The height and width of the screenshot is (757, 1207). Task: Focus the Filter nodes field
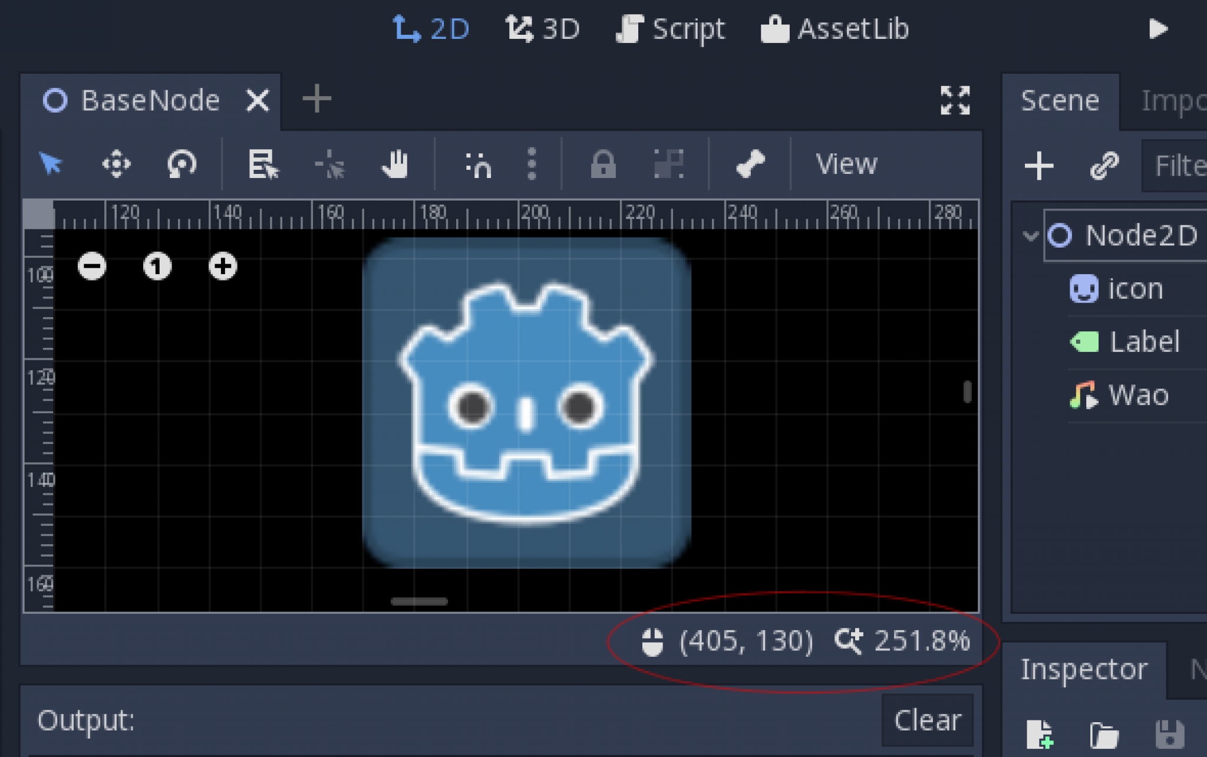point(1175,166)
